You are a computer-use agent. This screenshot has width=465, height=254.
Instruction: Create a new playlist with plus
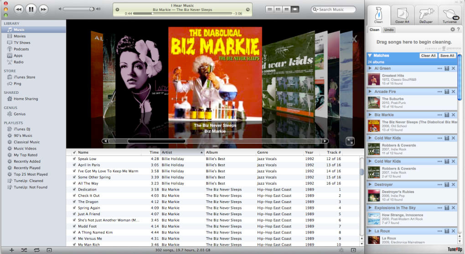[11, 250]
